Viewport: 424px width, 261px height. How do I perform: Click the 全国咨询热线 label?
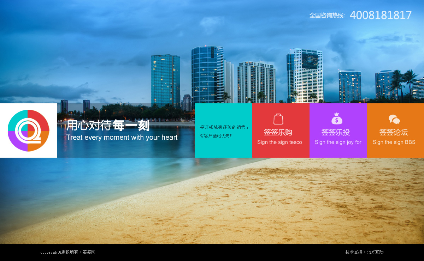pyautogui.click(x=327, y=16)
